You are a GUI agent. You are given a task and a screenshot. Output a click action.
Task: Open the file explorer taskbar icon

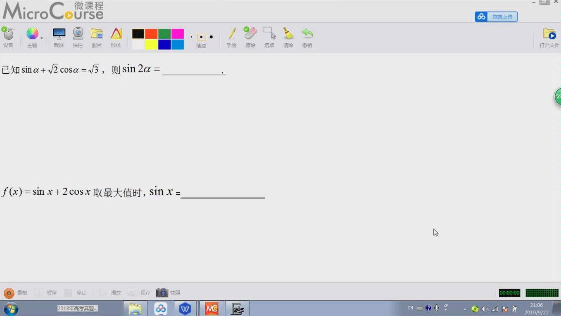click(135, 309)
